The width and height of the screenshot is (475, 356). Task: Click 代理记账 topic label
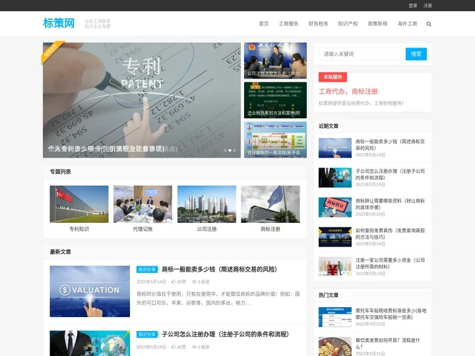click(x=142, y=229)
